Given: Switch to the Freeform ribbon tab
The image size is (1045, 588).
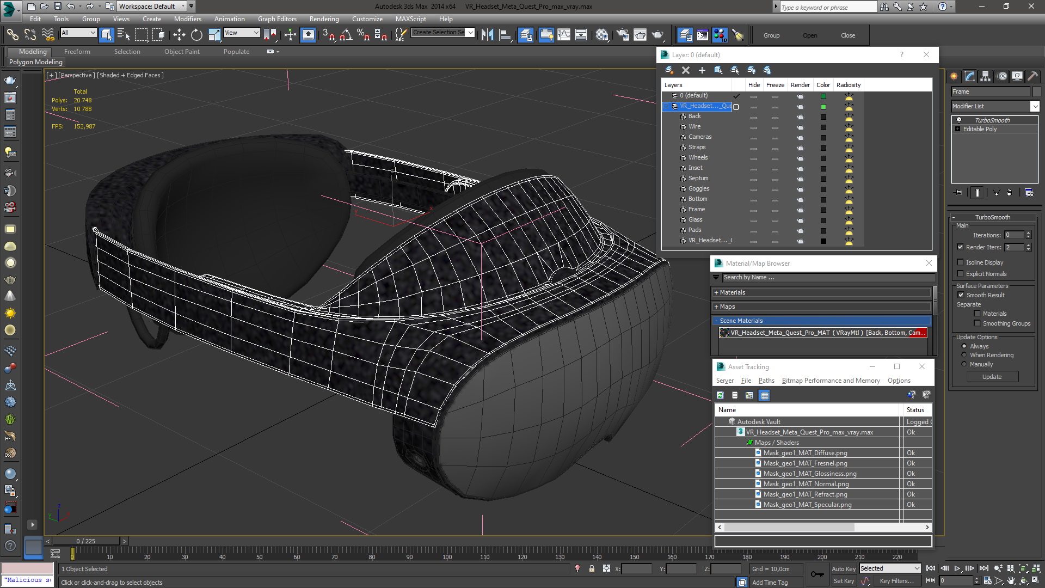Looking at the screenshot, I should click(77, 52).
